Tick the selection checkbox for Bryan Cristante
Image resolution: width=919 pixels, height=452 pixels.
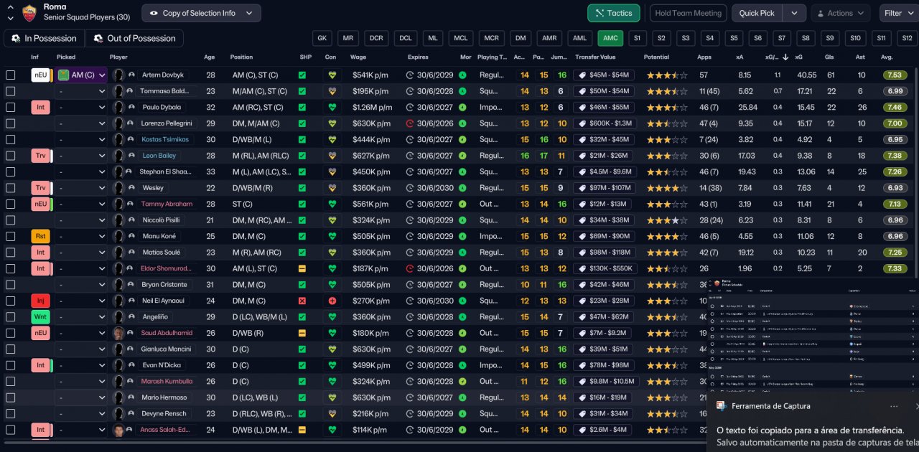pos(11,285)
